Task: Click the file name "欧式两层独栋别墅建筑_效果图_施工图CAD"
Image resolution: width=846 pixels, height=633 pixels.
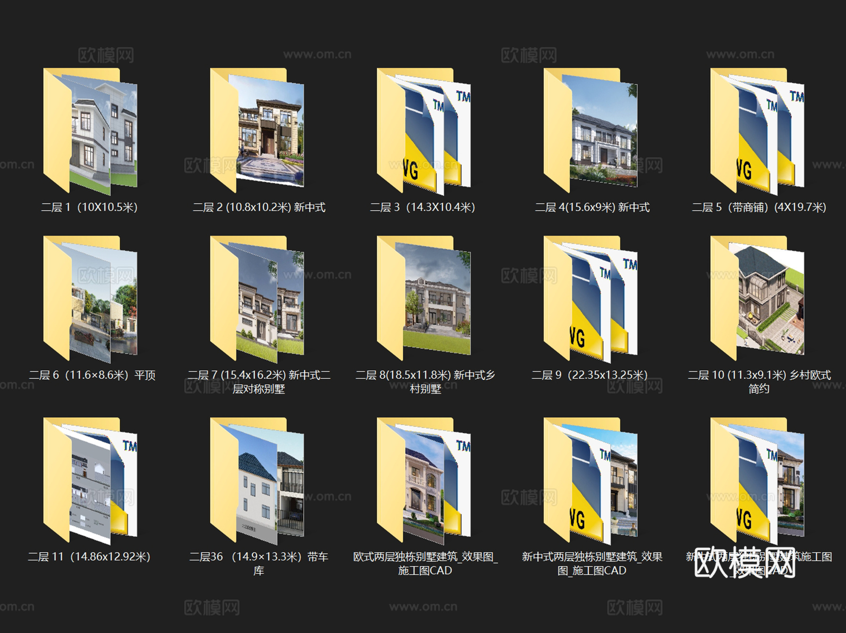Action: pos(425,563)
